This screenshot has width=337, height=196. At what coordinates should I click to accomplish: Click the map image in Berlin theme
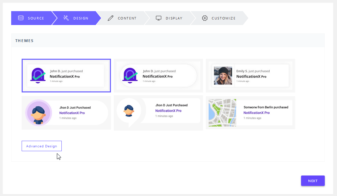pyautogui.click(x=222, y=113)
